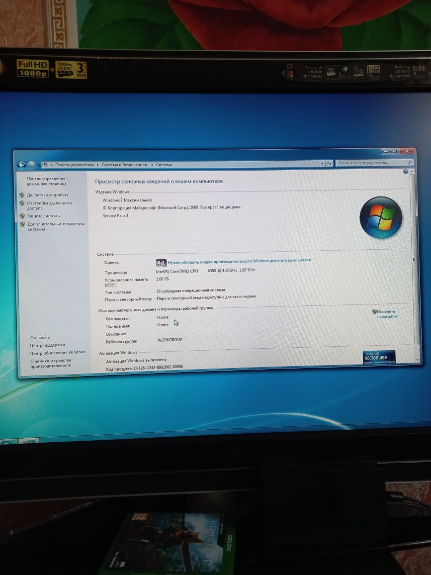The height and width of the screenshot is (575, 431).
Task: Click Нужно обновить индекс производительности Windows link
Action: pos(239,261)
